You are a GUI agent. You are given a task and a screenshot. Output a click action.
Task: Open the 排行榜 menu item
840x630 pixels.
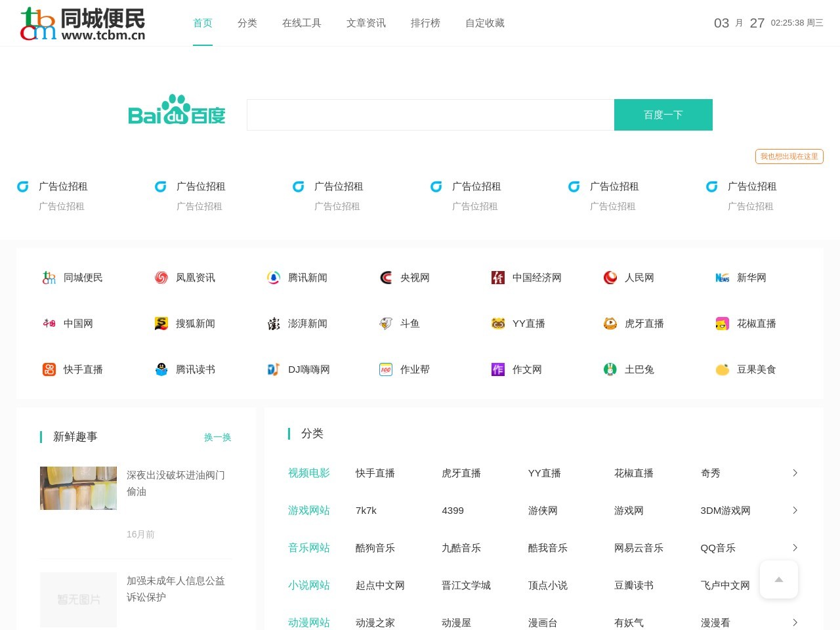[x=425, y=23]
